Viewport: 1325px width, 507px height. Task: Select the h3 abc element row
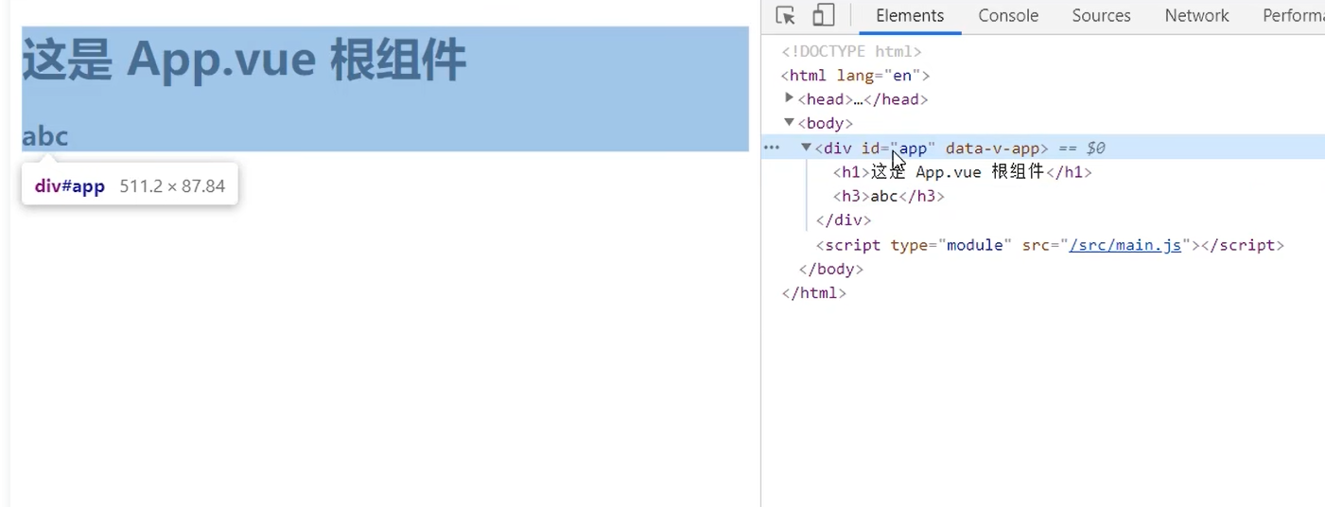pyautogui.click(x=889, y=197)
